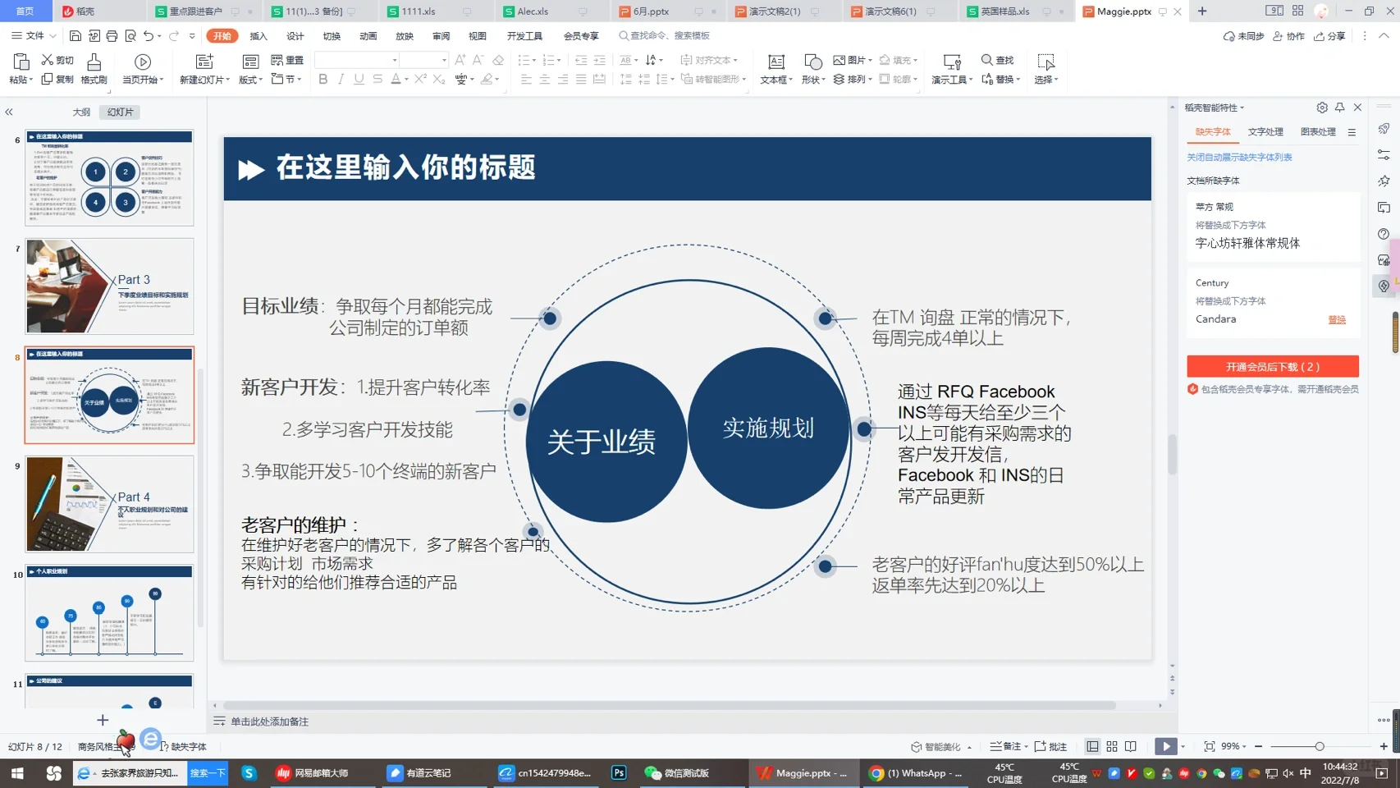Select the slide 7 Part 3 thumbnail
The width and height of the screenshot is (1400, 788).
point(109,286)
